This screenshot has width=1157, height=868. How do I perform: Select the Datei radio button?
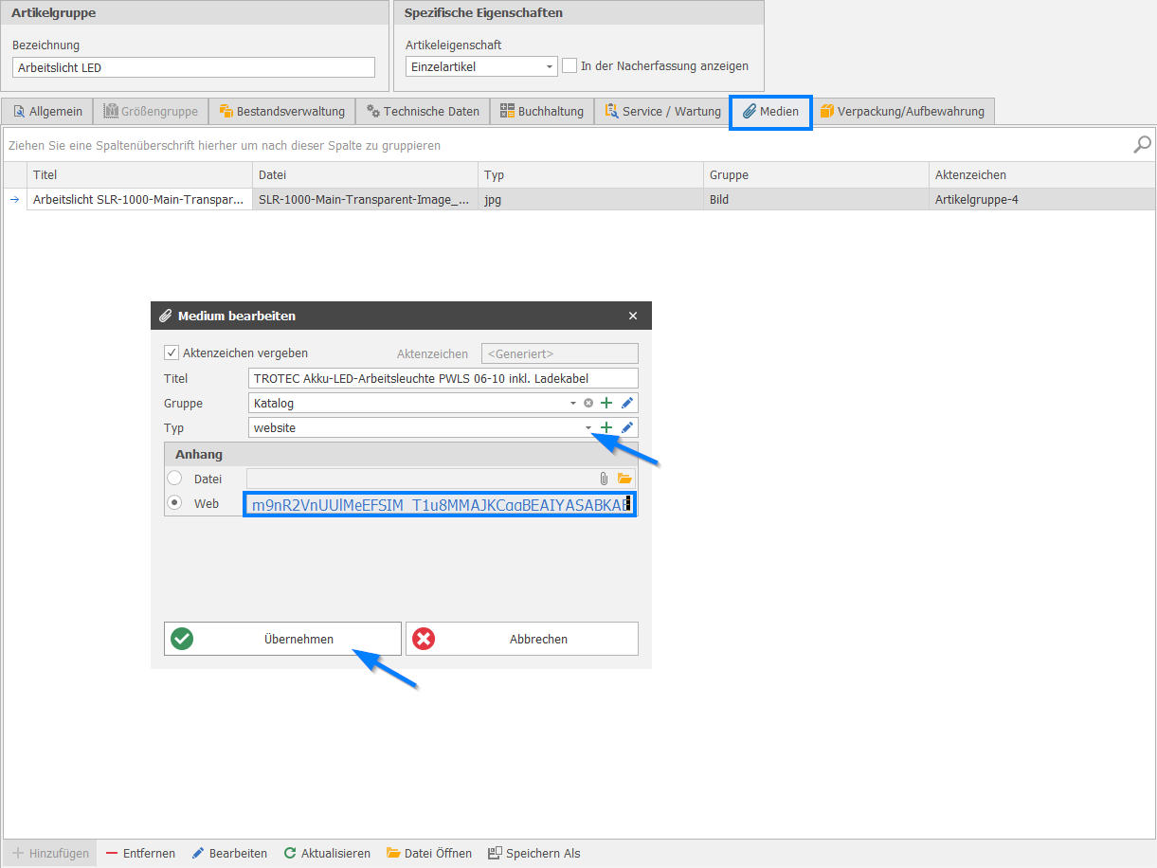(x=174, y=479)
